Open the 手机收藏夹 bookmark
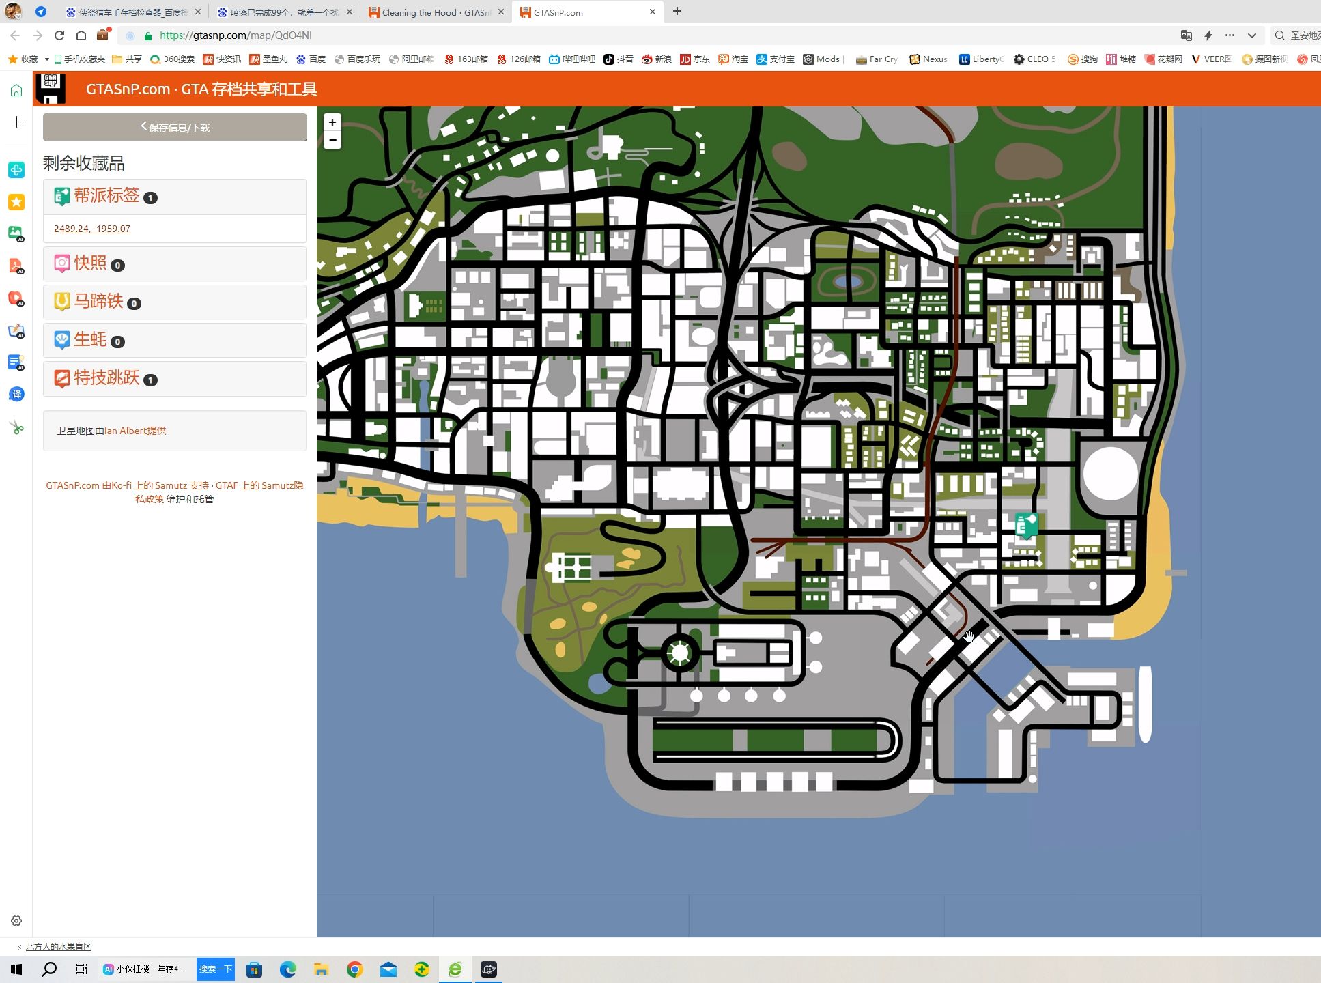This screenshot has height=983, width=1321. (x=79, y=59)
